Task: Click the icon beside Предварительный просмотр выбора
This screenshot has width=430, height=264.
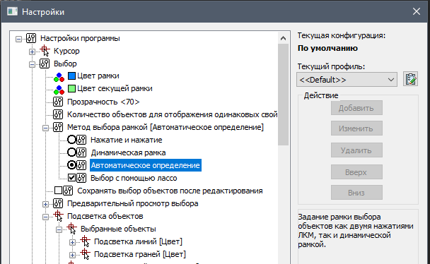Action: 58,203
